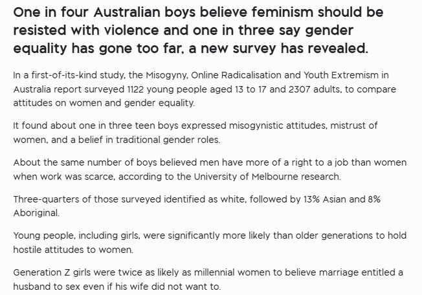Click the phrase "hostile attitudes to women"

pyautogui.click(x=72, y=250)
